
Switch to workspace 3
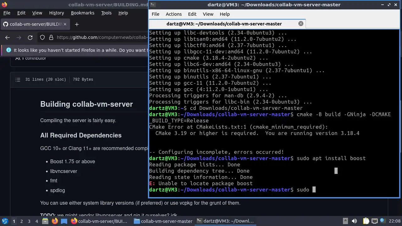tap(29, 221)
